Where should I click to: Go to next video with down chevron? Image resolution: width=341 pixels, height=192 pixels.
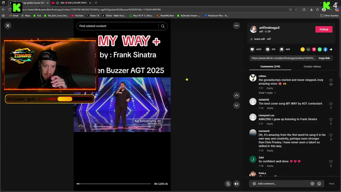point(236,105)
